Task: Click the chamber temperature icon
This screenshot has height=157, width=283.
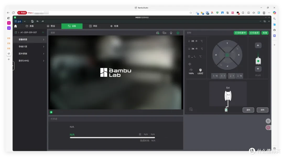Action: (189, 57)
